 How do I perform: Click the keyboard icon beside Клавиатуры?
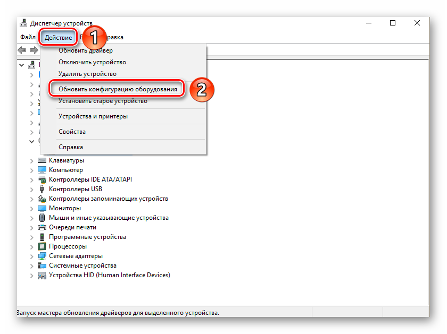(42, 160)
